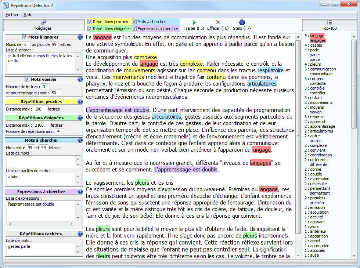Toggle the Répétitions éloignées checkbox

click(90, 29)
